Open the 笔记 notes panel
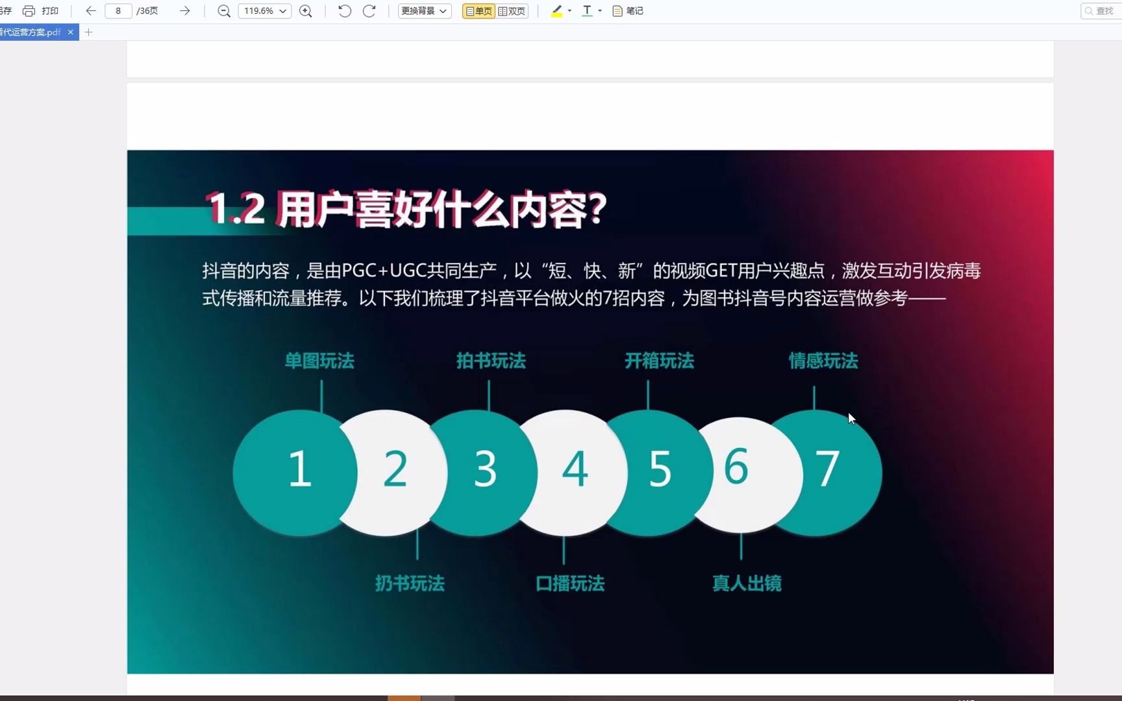 [x=628, y=11]
